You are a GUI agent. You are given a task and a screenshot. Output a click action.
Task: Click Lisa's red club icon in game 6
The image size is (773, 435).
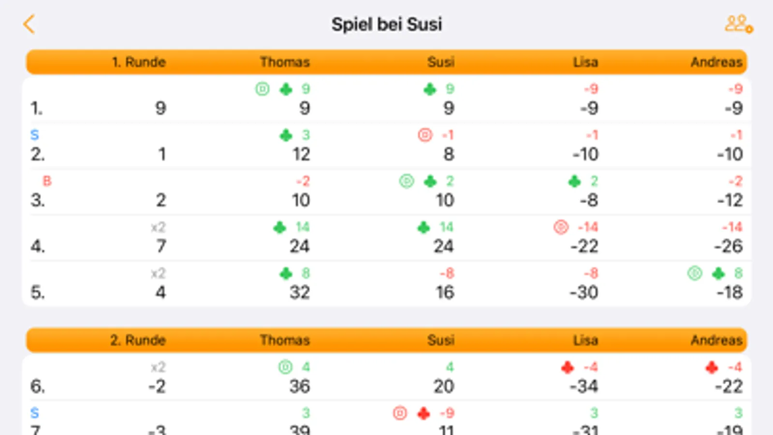[x=568, y=367]
